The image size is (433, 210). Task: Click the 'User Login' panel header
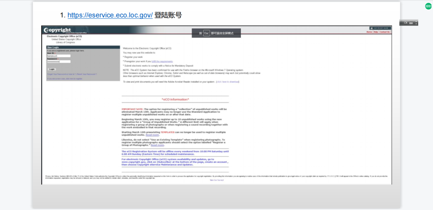point(83,48)
